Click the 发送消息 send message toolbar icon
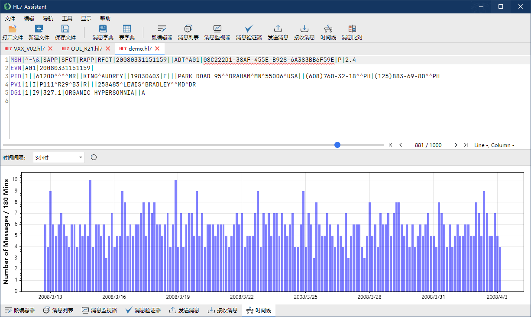This screenshot has width=531, height=317. 278,32
